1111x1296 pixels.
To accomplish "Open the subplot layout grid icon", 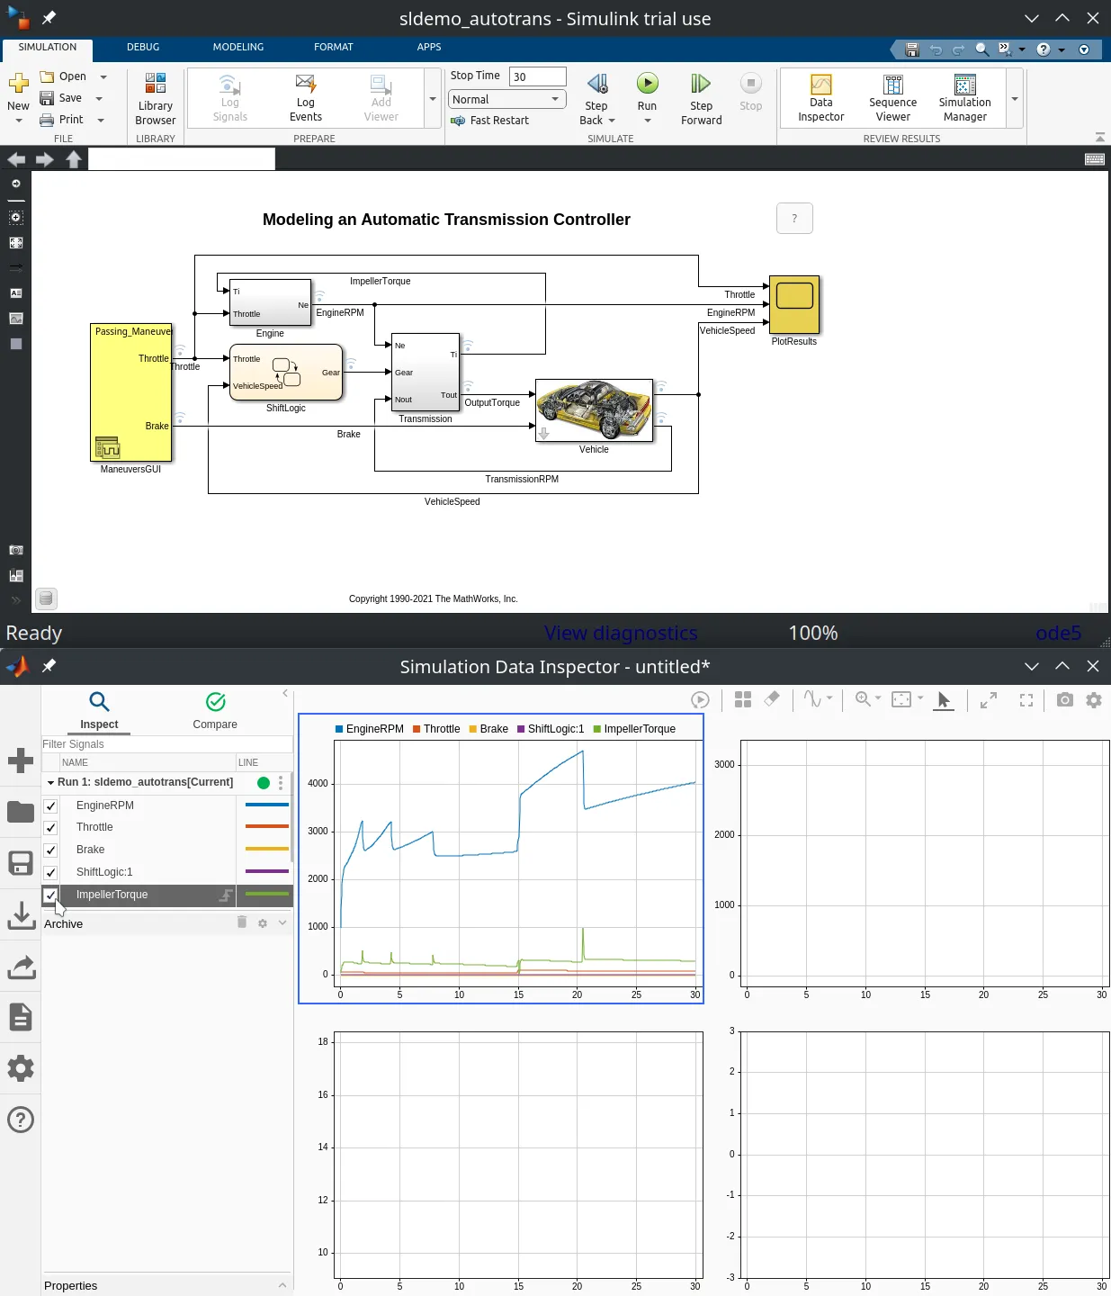I will pyautogui.click(x=743, y=699).
